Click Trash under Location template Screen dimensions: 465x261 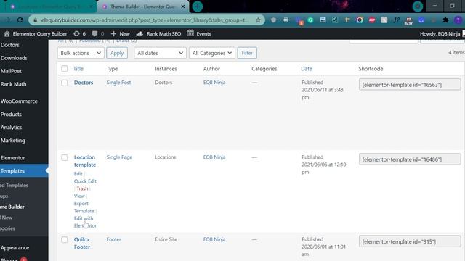click(82, 188)
